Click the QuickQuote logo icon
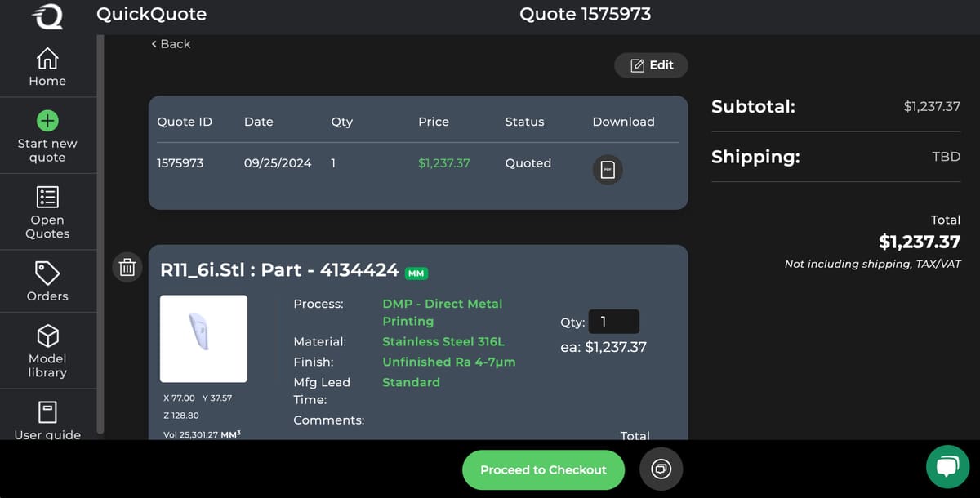The height and width of the screenshot is (498, 980). [48, 16]
